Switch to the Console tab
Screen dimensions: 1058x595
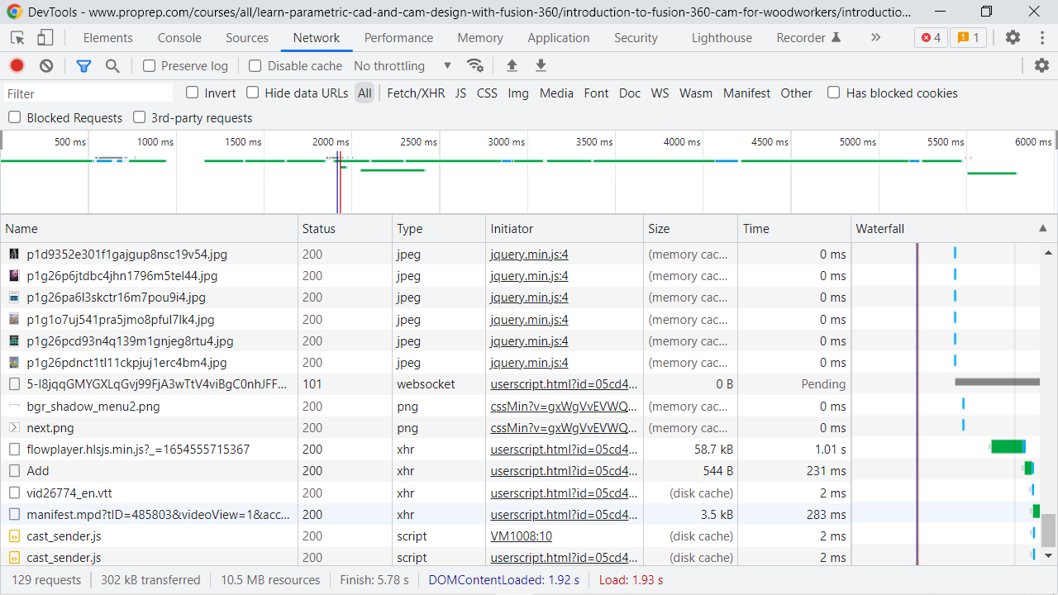point(179,38)
